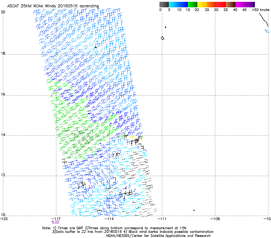
Task: Click the gray 0-5 knots legend swatch
Action: point(164,4)
